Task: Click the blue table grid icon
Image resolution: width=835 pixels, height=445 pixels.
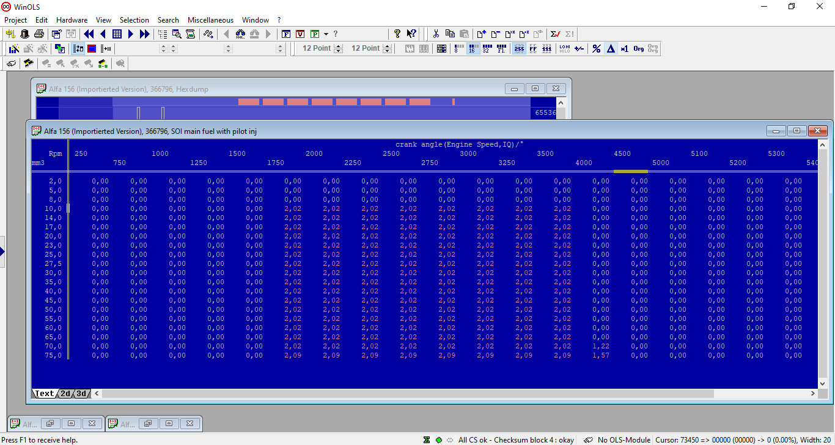Action: tap(117, 34)
